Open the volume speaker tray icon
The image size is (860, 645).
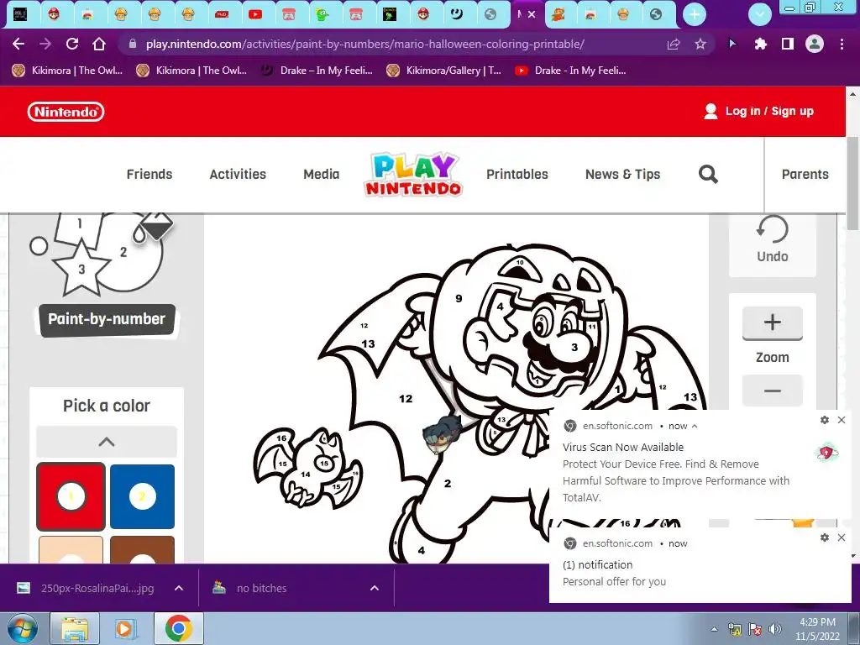[x=775, y=629]
